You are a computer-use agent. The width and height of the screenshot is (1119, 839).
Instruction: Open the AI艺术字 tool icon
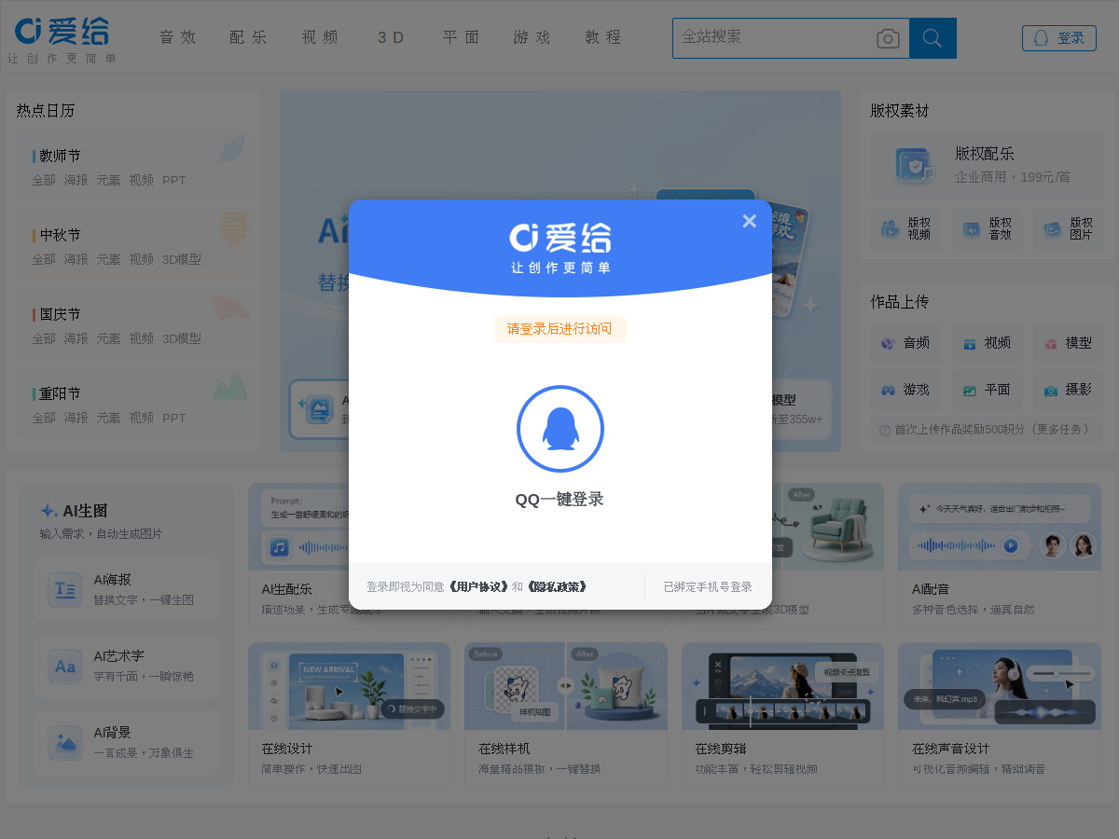65,666
